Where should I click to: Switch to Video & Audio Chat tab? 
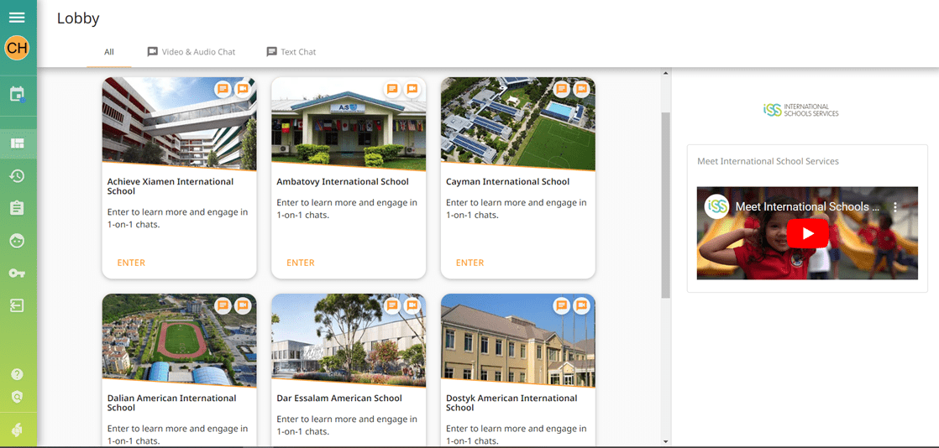pyautogui.click(x=191, y=52)
